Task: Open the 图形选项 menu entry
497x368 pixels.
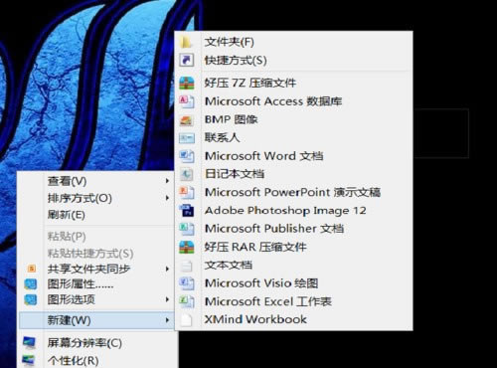Action: click(96, 299)
